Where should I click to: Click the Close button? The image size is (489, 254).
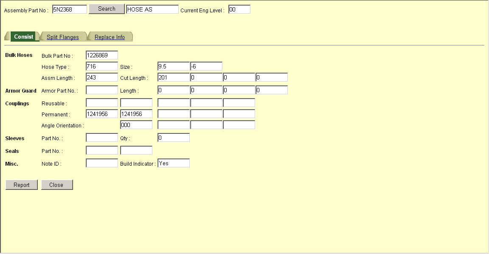(x=57, y=185)
